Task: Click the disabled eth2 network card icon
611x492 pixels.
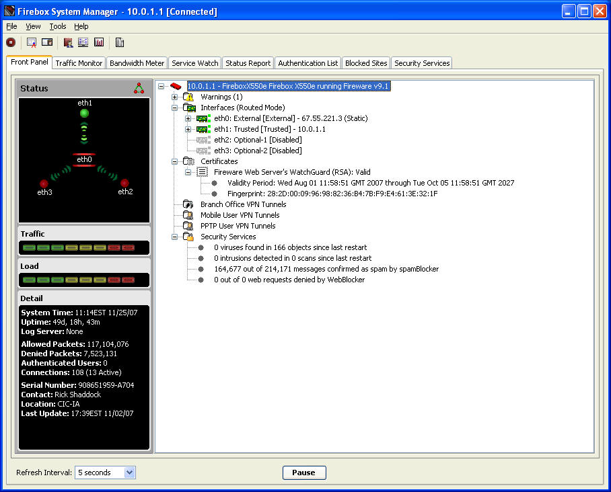Action: [x=203, y=140]
